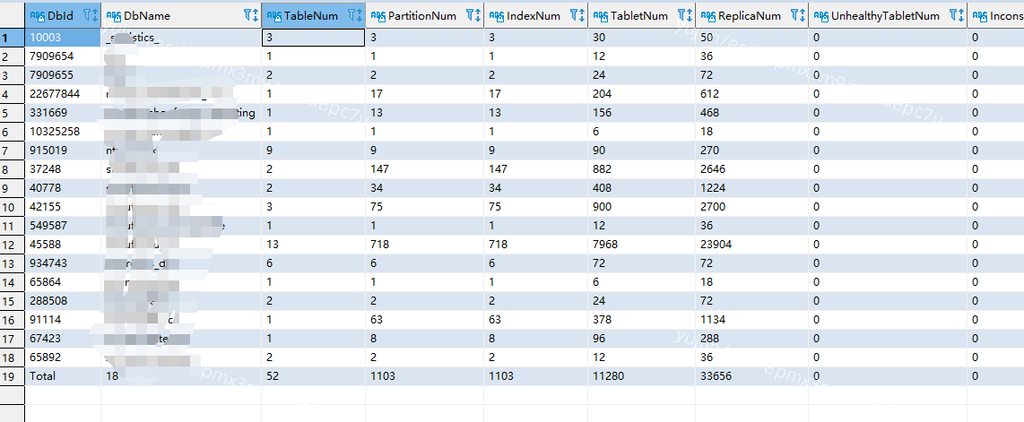Click the filter/sort icon in IndexNum header
The width and height of the screenshot is (1024, 422).
coord(576,15)
